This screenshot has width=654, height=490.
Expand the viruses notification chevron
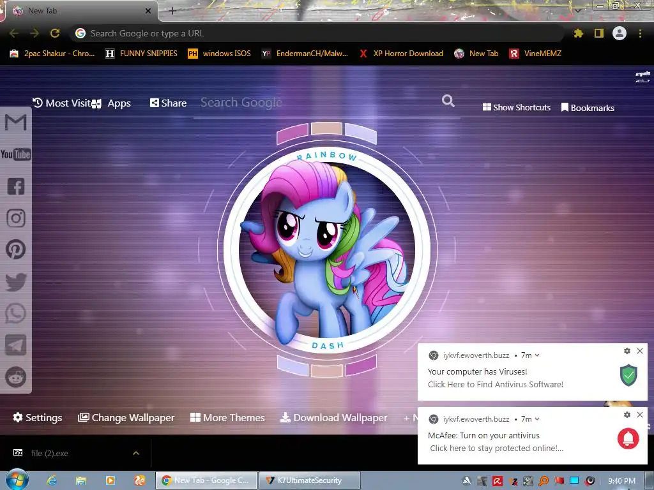tap(537, 355)
